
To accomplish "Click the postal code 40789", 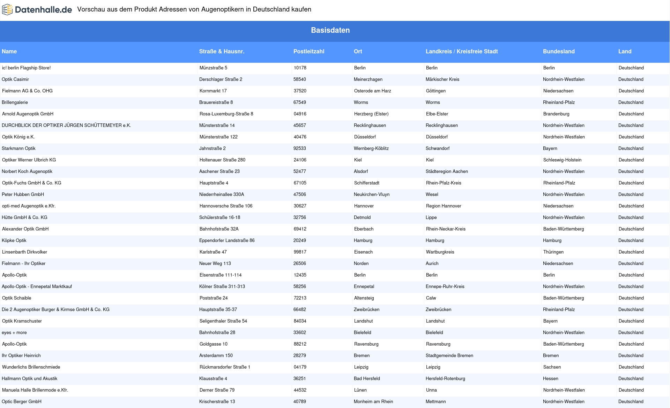I will pyautogui.click(x=300, y=402).
